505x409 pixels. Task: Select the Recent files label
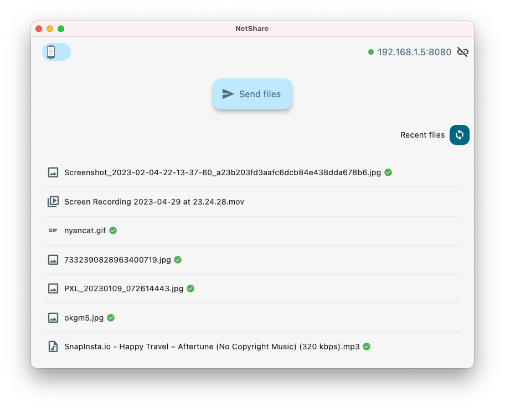click(422, 135)
